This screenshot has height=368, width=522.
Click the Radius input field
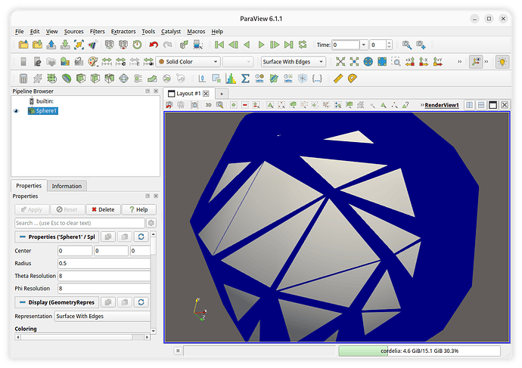click(x=104, y=263)
